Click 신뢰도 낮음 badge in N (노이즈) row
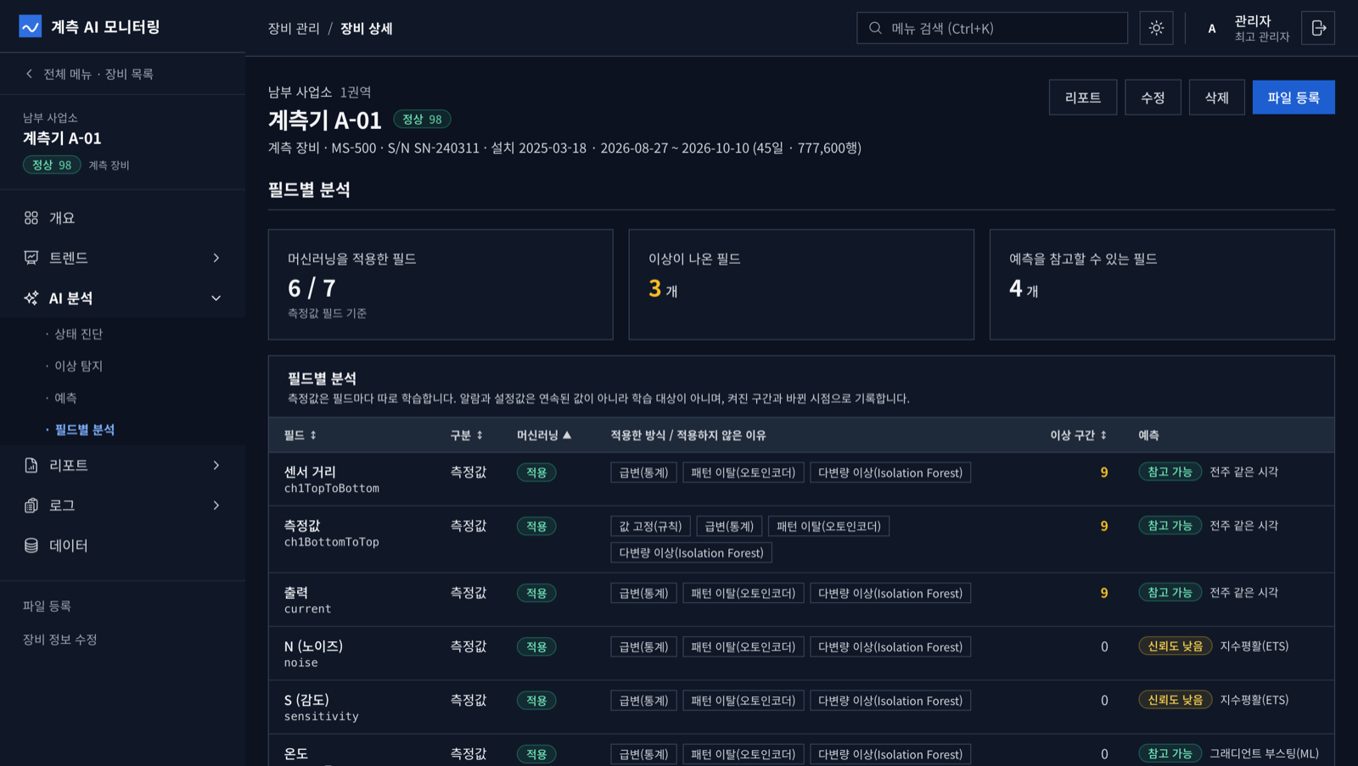 [1176, 646]
